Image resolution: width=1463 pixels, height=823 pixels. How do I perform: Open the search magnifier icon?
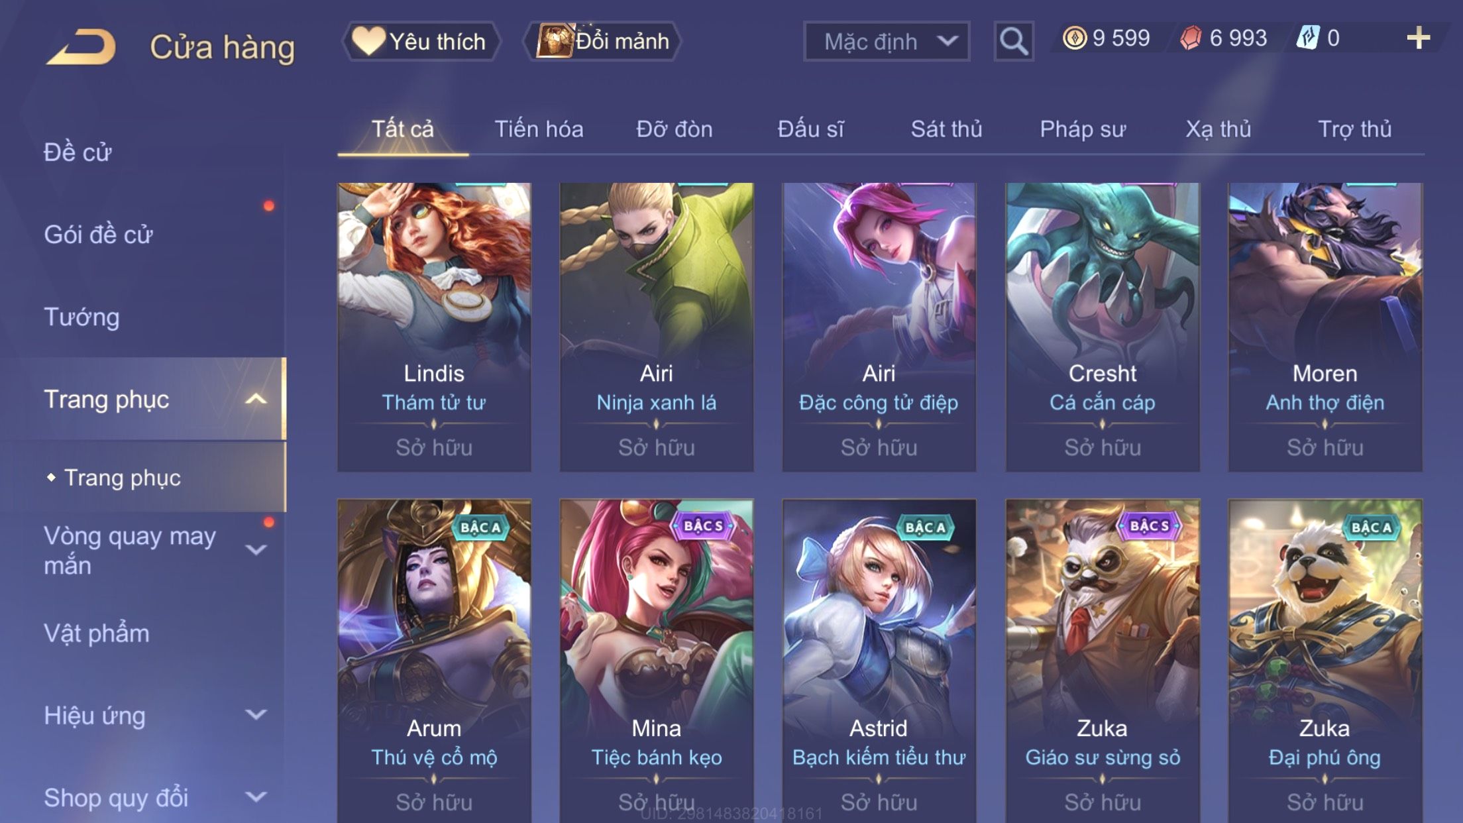[1013, 41]
